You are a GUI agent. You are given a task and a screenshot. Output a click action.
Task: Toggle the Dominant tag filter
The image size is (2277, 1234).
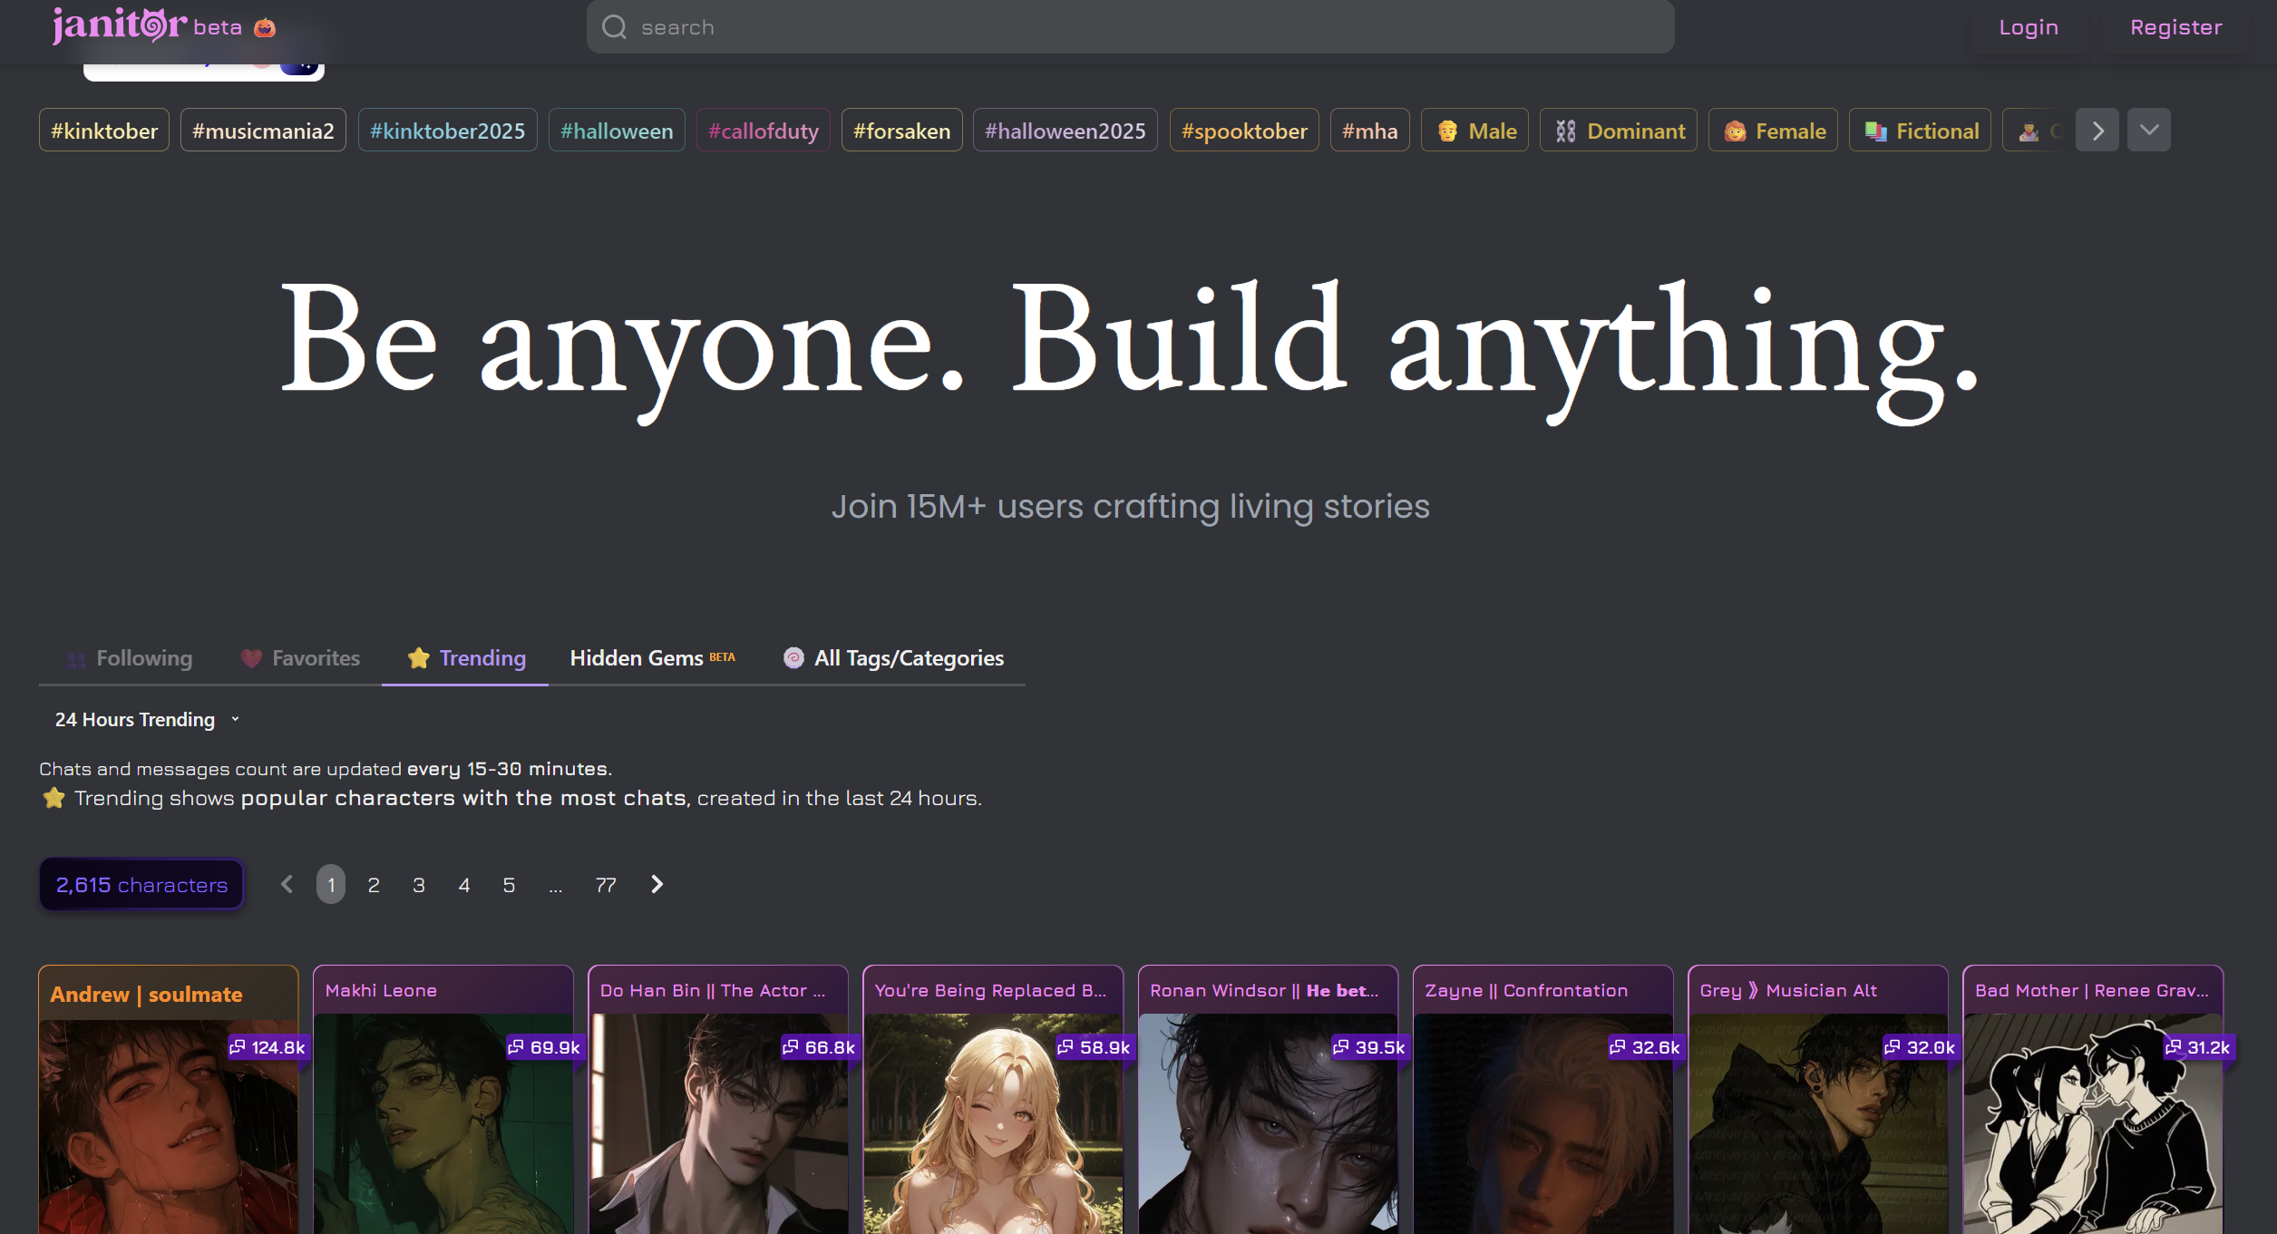pos(1619,131)
